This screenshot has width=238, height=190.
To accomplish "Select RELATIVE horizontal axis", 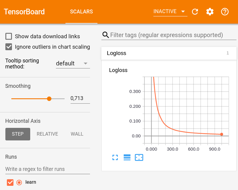I will coord(47,134).
